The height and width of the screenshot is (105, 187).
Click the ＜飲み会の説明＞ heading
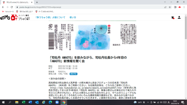pyautogui.click(x=57, y=78)
